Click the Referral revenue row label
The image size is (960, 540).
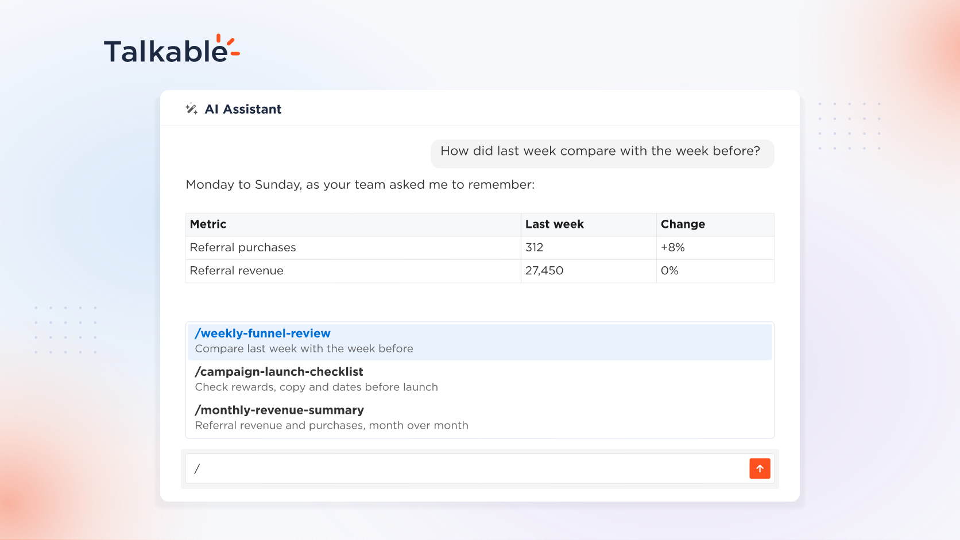(x=237, y=271)
